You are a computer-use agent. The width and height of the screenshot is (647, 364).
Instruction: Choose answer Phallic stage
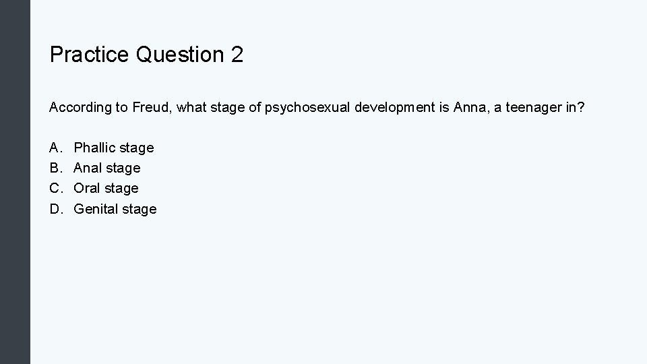(x=114, y=148)
